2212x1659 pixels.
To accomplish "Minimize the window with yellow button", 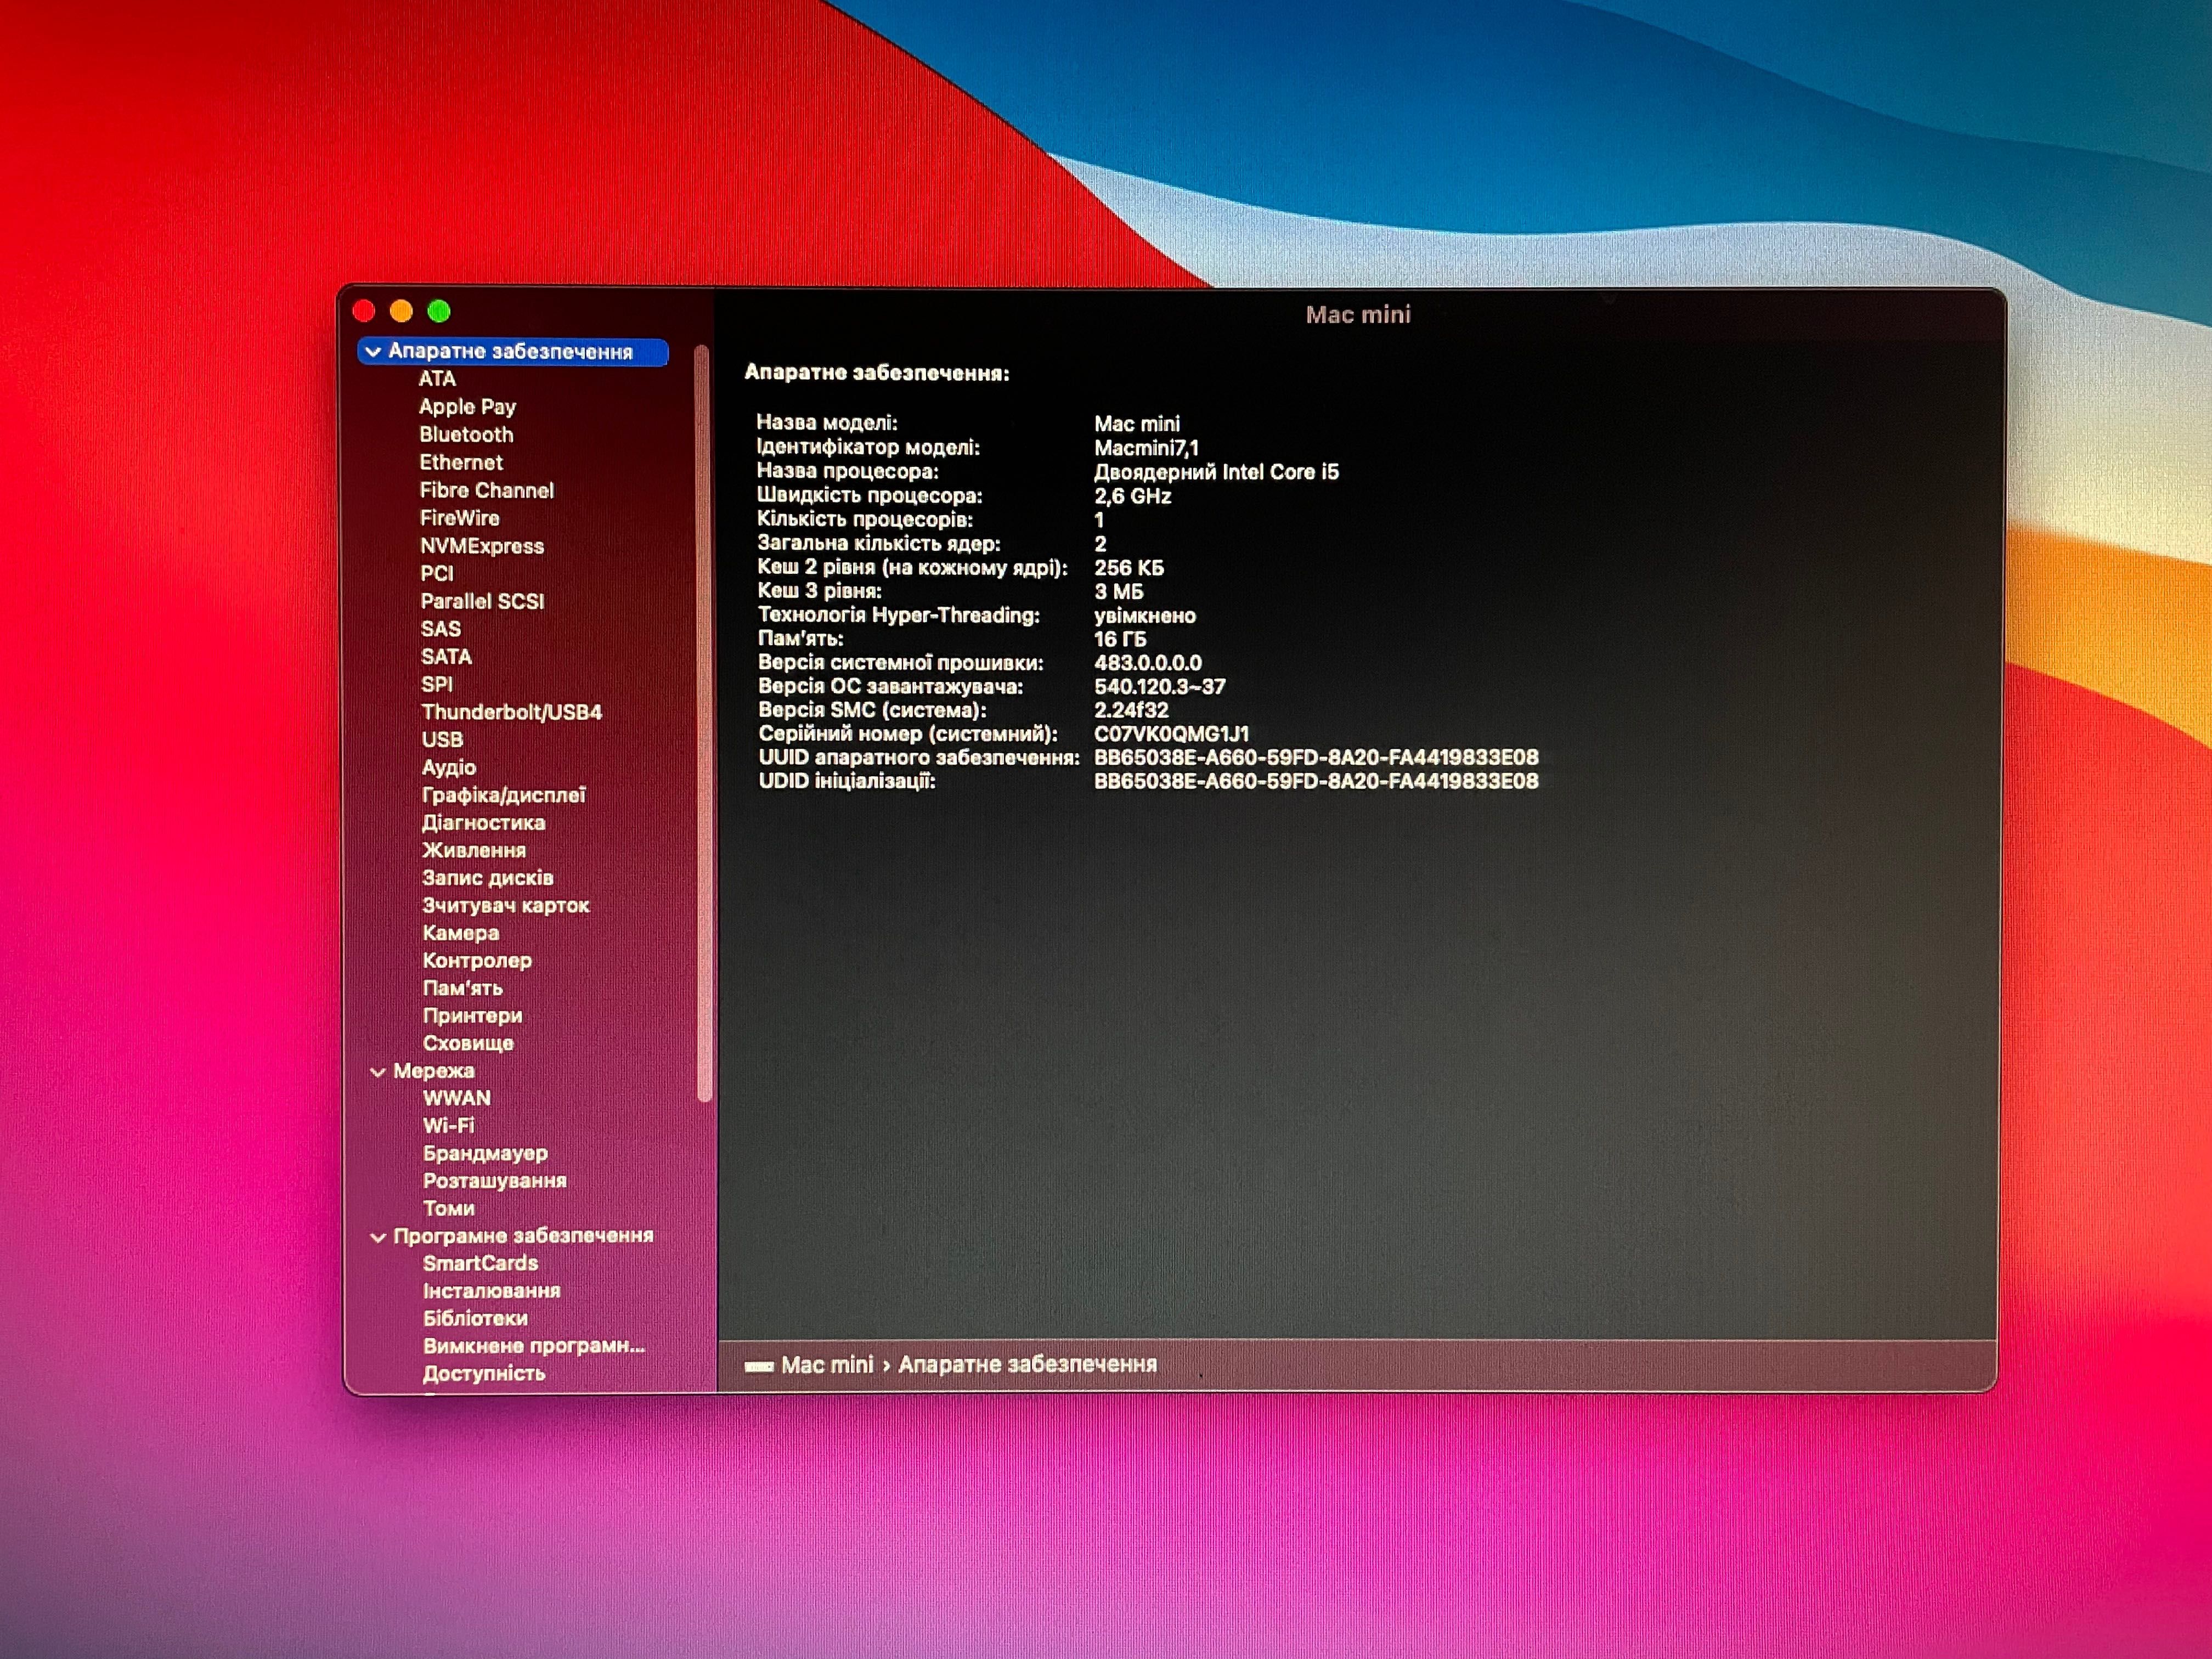I will tap(401, 311).
